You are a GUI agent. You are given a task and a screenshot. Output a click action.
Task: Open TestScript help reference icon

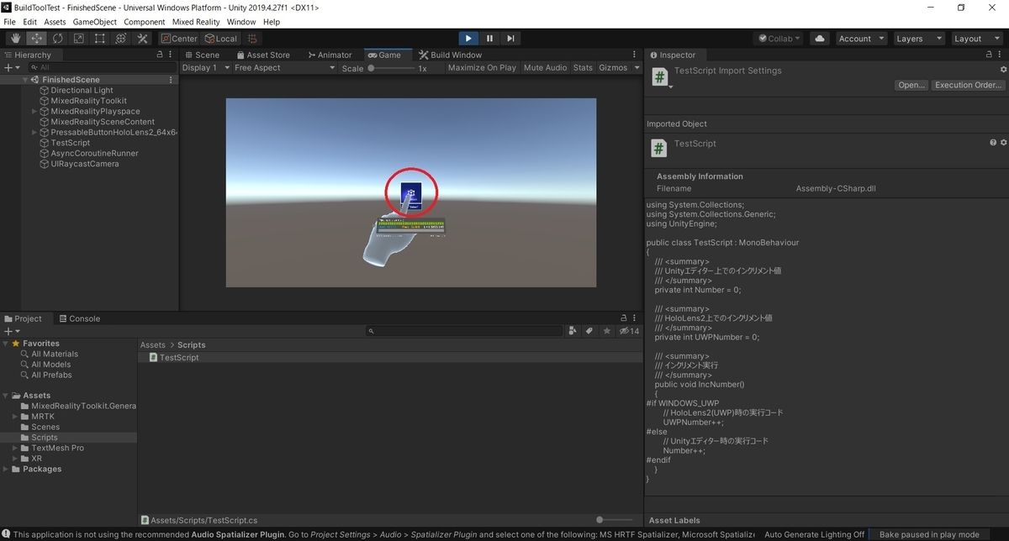click(x=994, y=143)
